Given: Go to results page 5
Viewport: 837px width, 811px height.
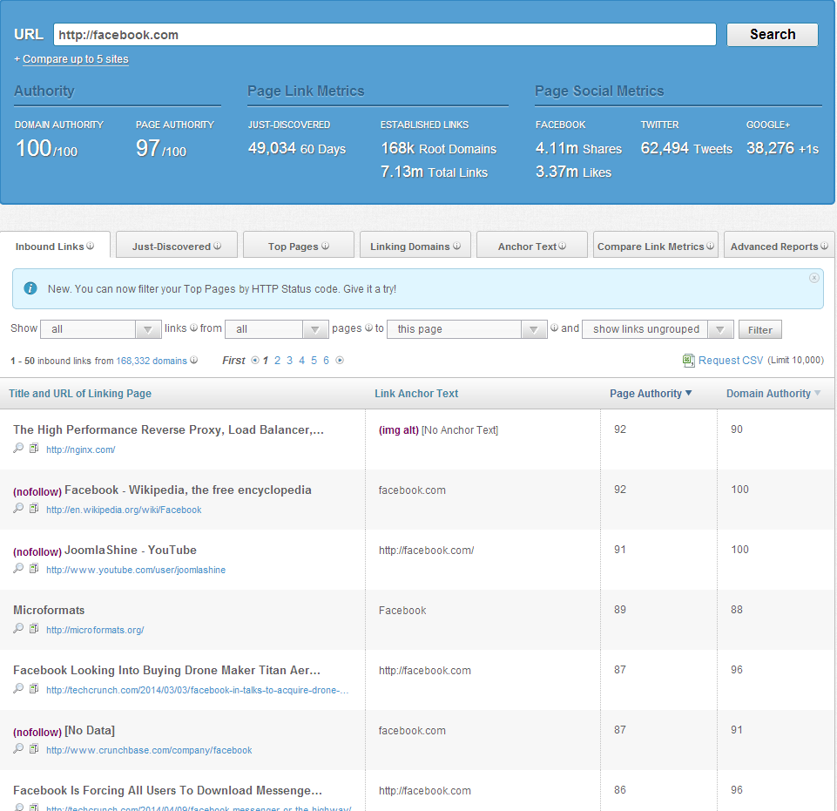Looking at the screenshot, I should pos(314,361).
